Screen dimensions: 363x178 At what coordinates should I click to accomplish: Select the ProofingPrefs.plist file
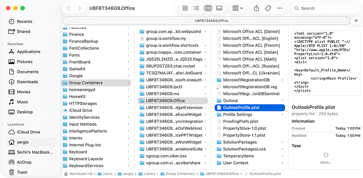(x=250, y=122)
